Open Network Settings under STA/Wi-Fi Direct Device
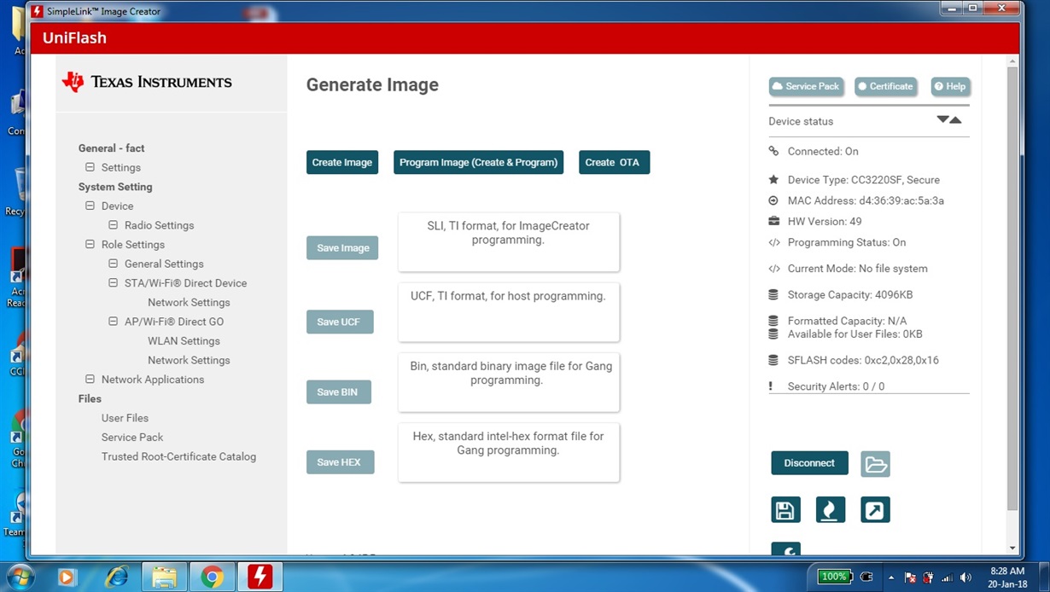The height and width of the screenshot is (592, 1050). pyautogui.click(x=189, y=302)
